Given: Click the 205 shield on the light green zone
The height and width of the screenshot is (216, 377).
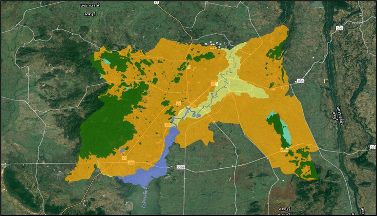Looking at the screenshot, I should point(213,85).
